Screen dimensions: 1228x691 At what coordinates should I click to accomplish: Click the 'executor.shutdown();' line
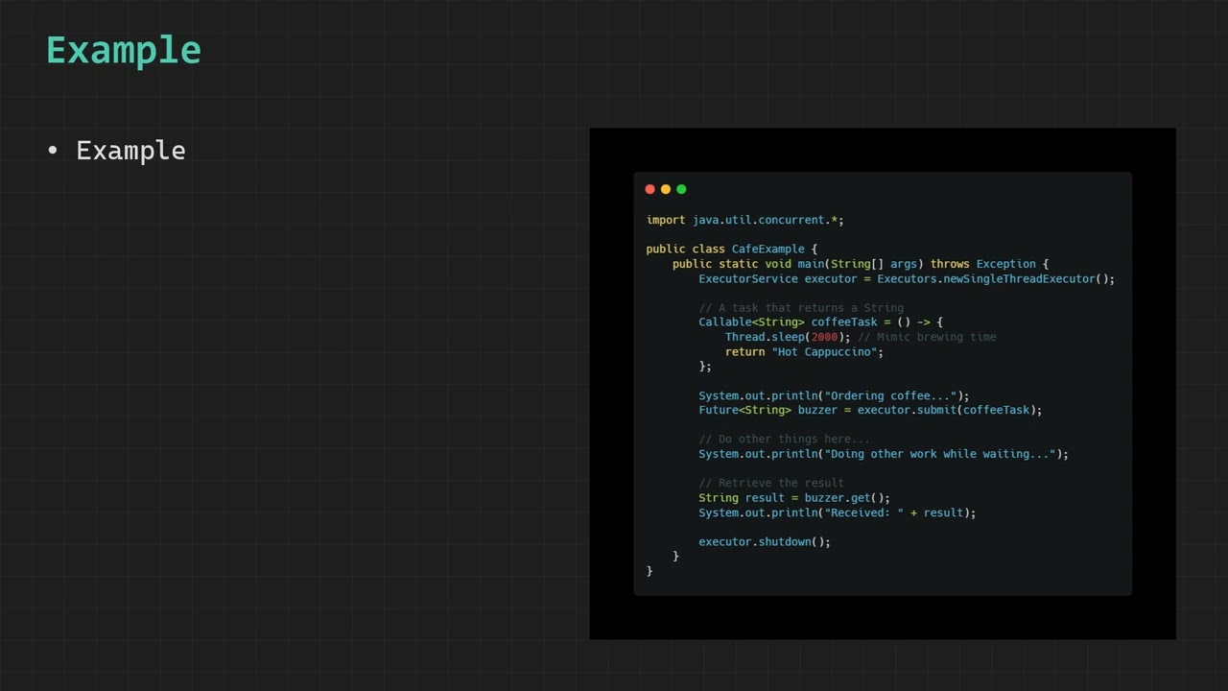(765, 542)
